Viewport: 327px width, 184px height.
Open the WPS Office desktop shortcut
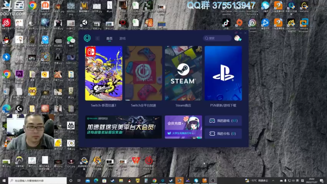136,162
